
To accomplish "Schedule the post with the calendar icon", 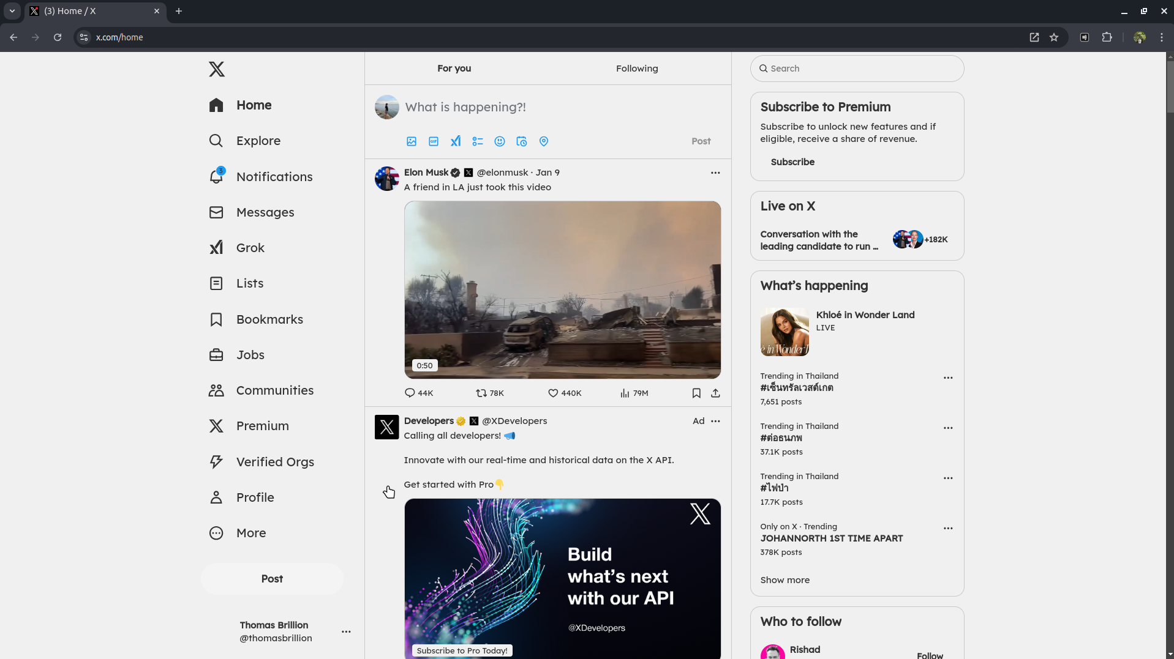I will (521, 141).
